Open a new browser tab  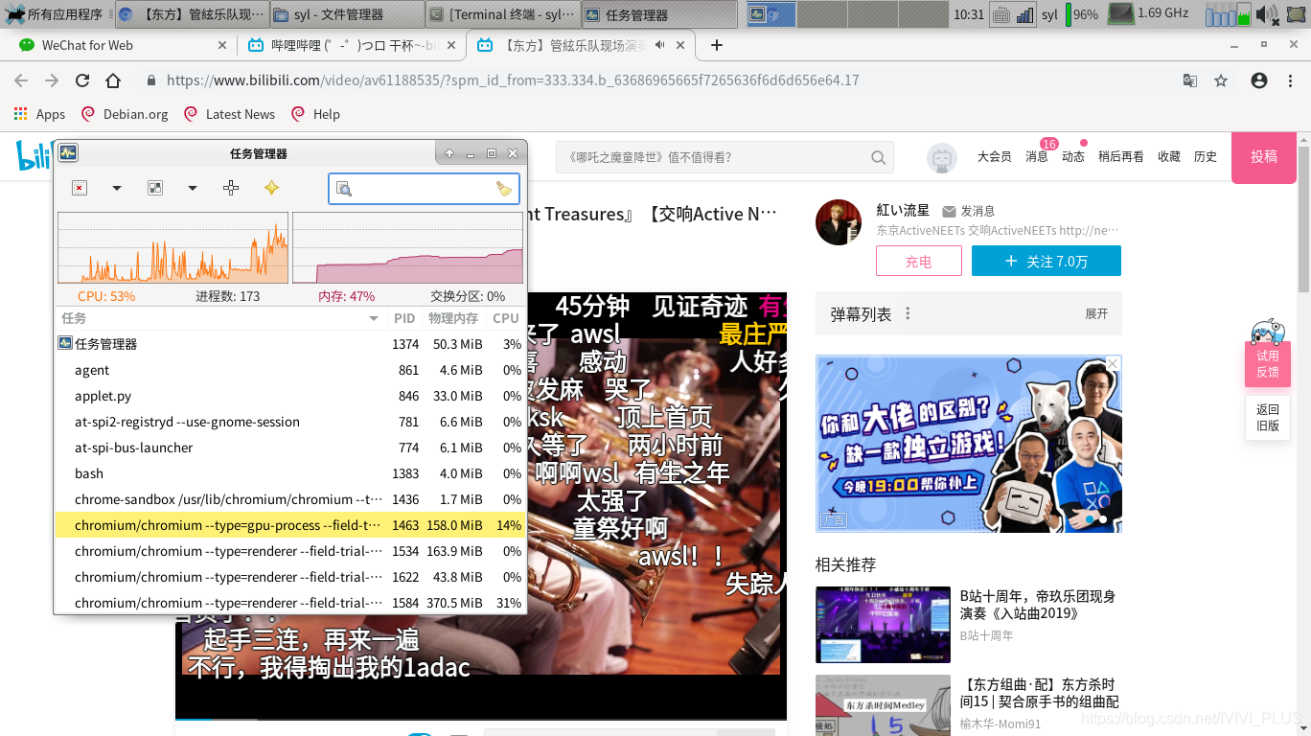point(716,45)
